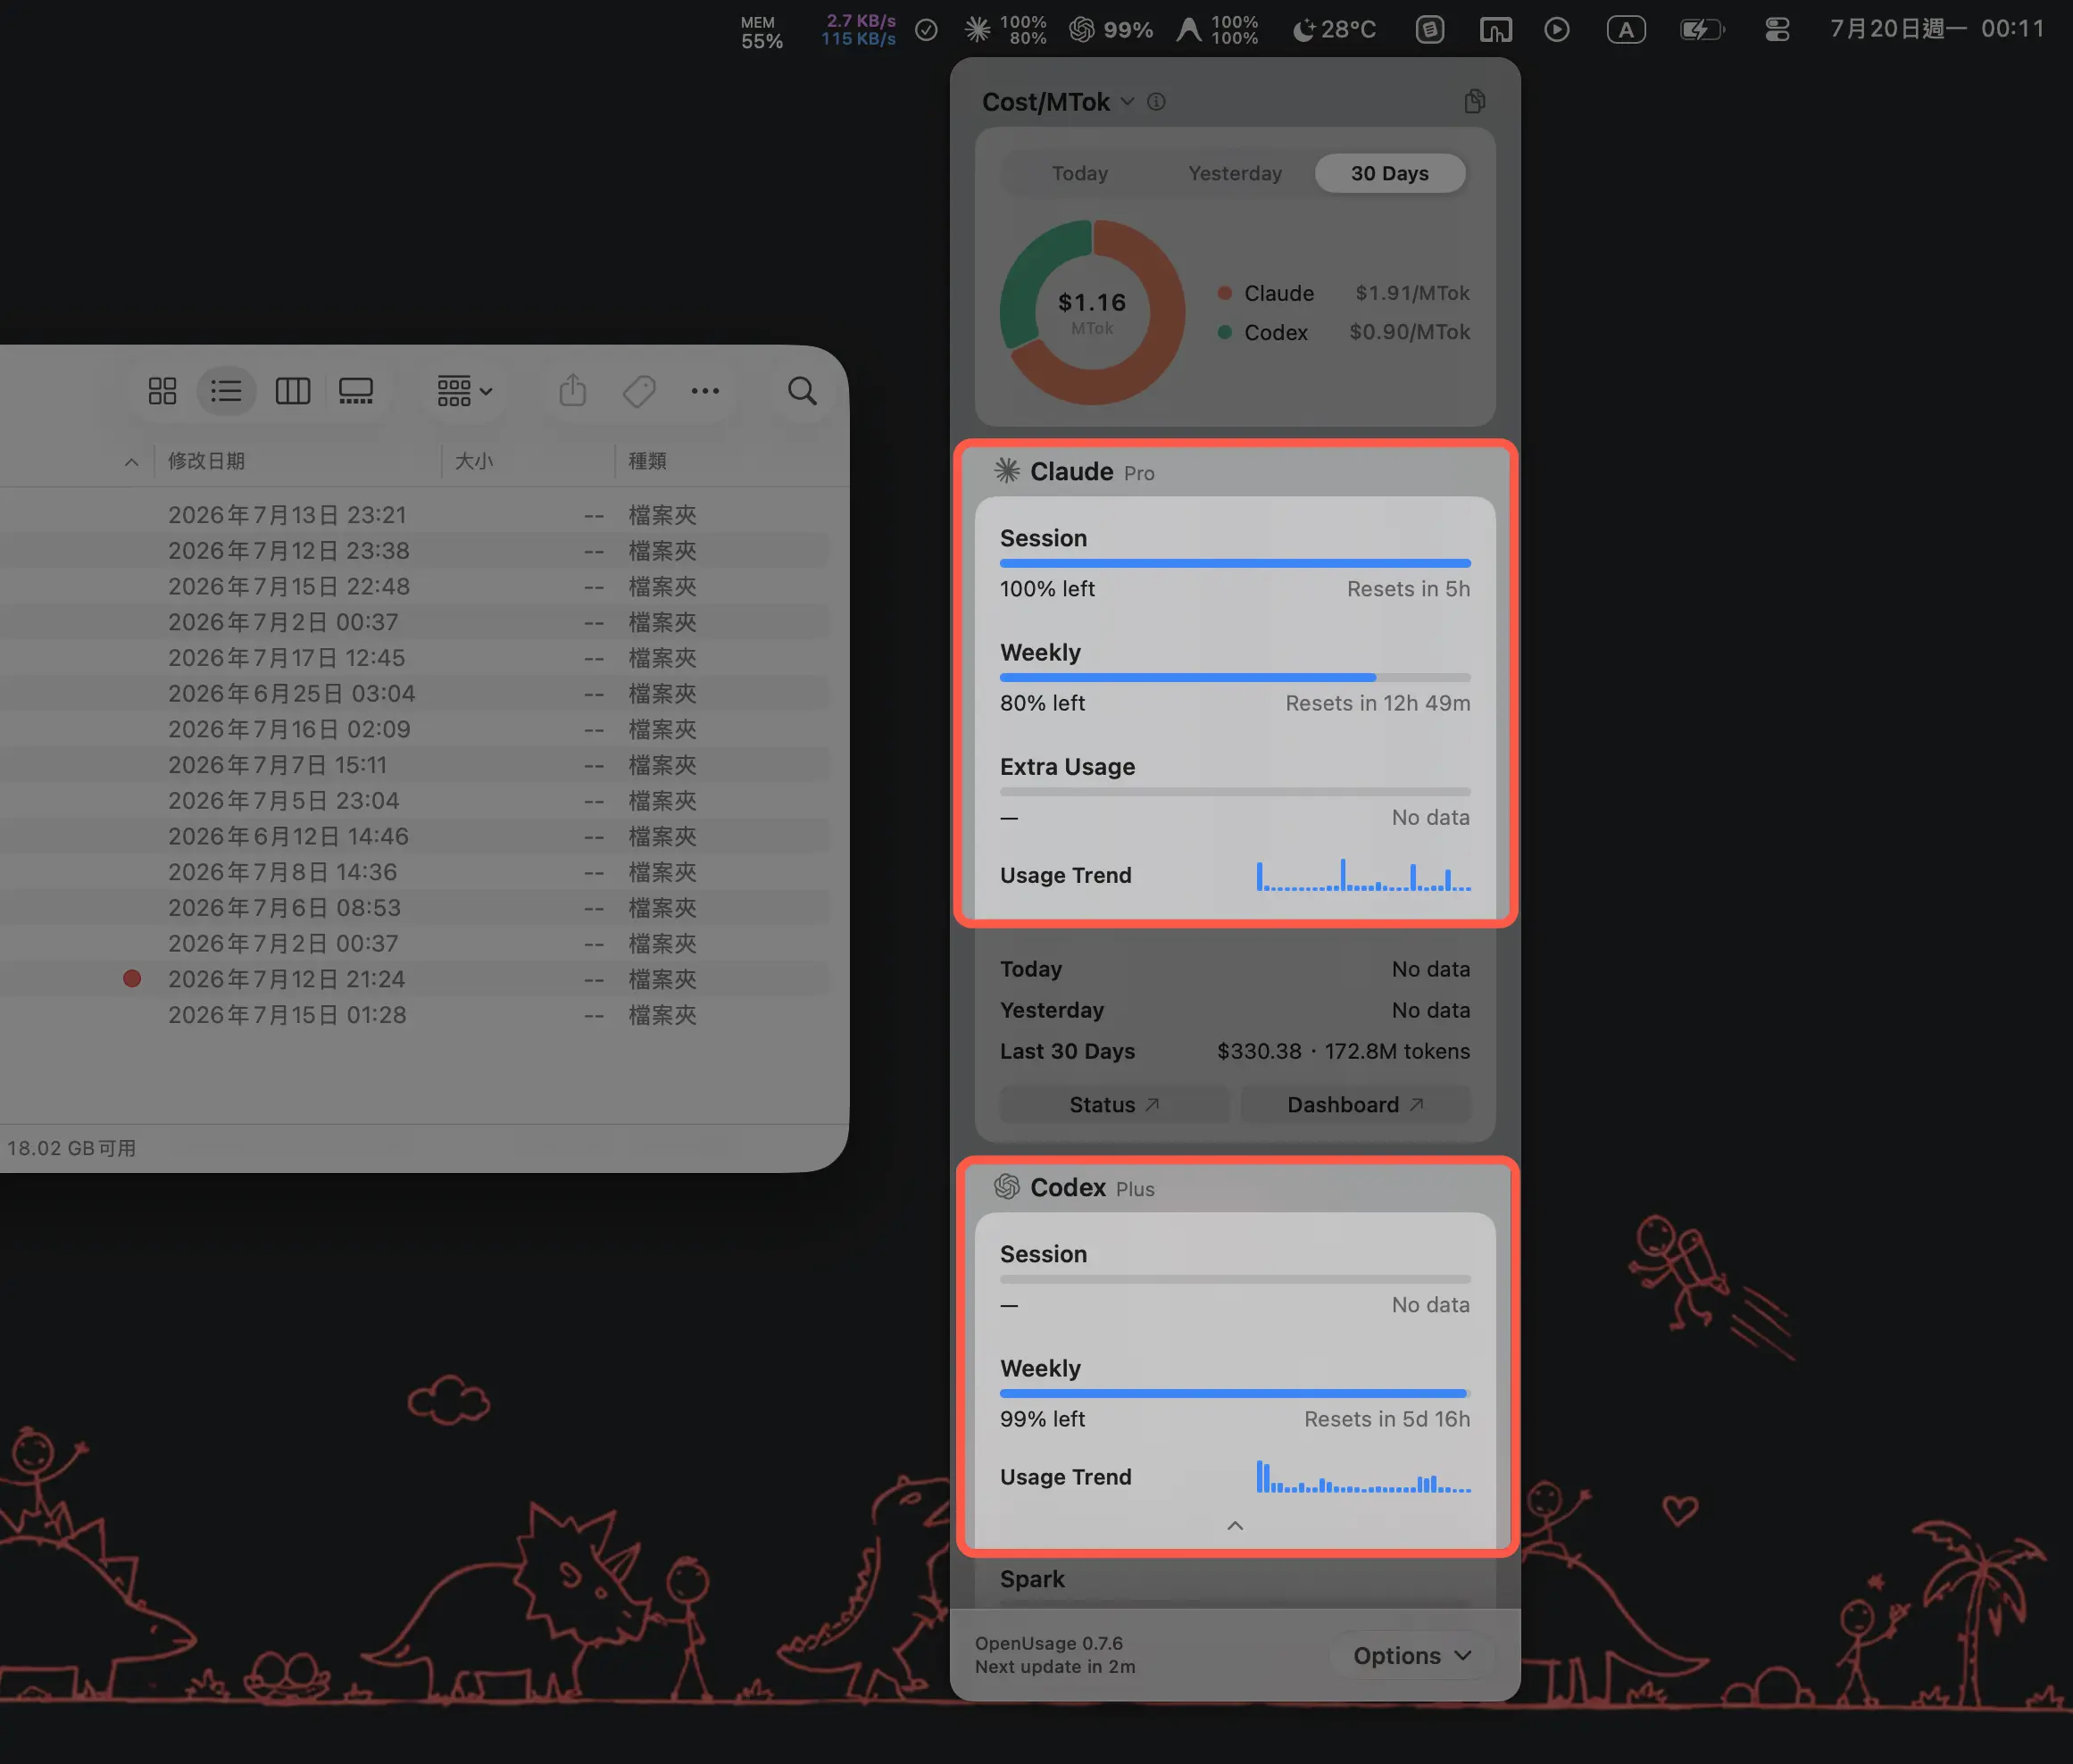This screenshot has height=1764, width=2073.
Task: Click the Claude Session progress bar
Action: tap(1235, 564)
